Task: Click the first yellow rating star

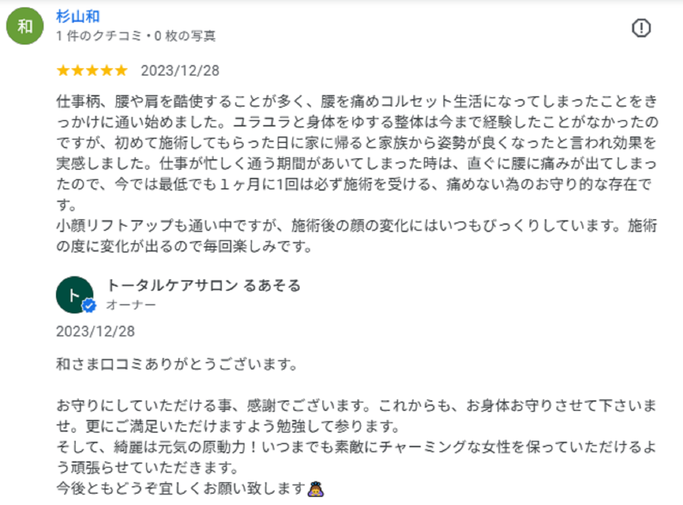Action: [x=63, y=70]
